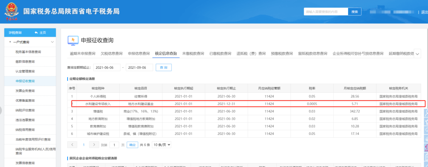Click end date field 2021-09-06
The height and width of the screenshot is (167, 428).
[x=139, y=67]
